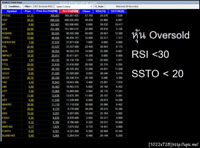Select the FORTH symbol

[x=6, y=131]
